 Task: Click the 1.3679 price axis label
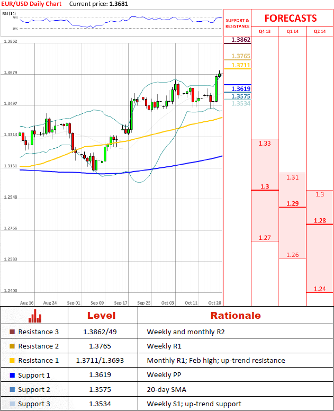11,73
